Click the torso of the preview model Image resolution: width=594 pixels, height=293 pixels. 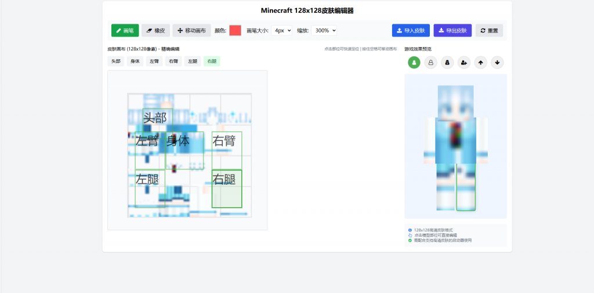pos(456,140)
